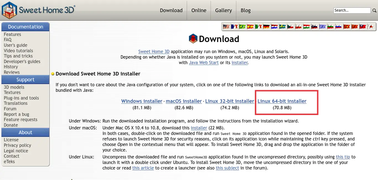Switch language with the Brazilian flag
The width and height of the screenshot is (378, 180).
(x=242, y=27)
